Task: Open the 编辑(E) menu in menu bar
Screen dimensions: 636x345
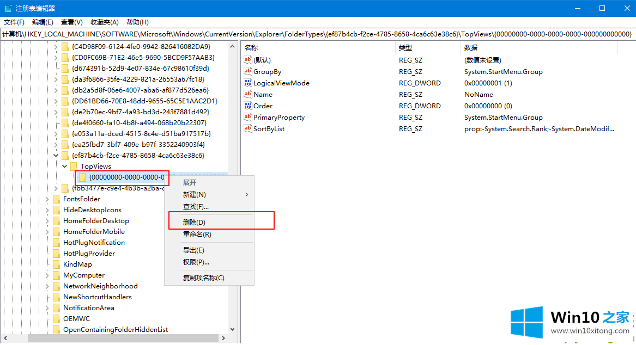Action: 43,22
